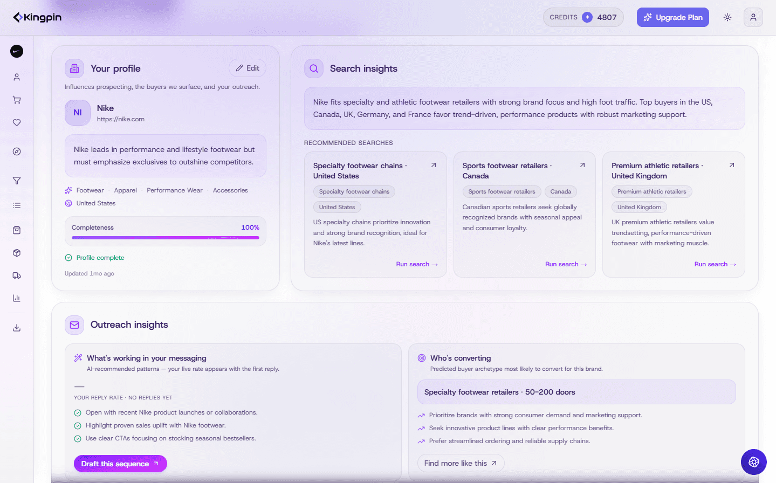Viewport: 776px width, 483px height.
Task: Click the Accessories category text
Action: 230,190
